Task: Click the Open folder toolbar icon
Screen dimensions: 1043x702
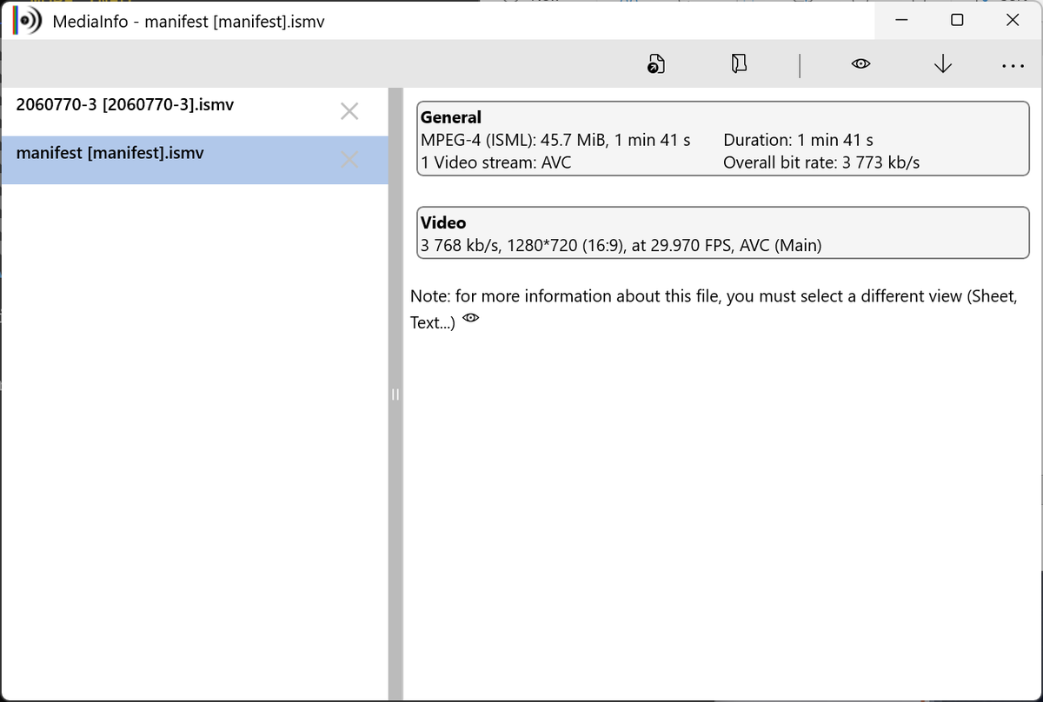Action: [x=739, y=63]
